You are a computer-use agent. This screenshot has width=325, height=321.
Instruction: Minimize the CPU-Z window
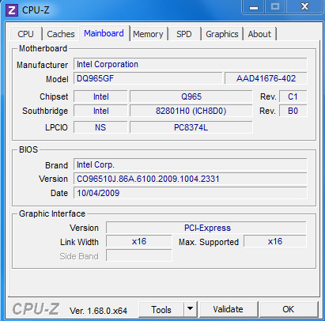click(x=253, y=7)
